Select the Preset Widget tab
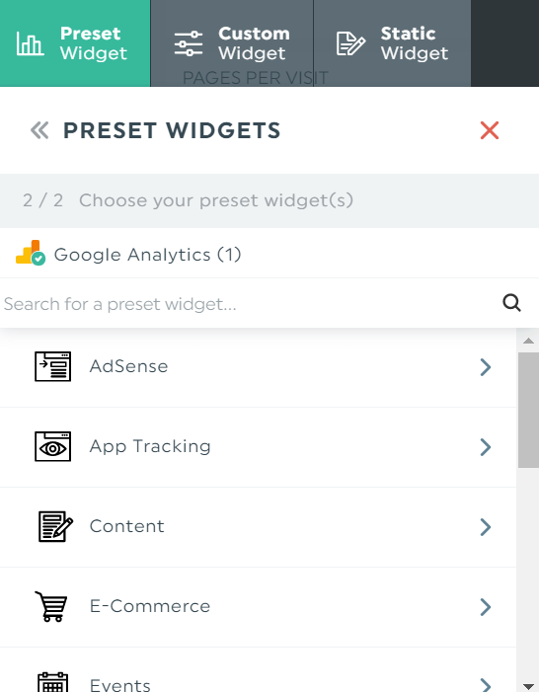The image size is (539, 692). 75,43
